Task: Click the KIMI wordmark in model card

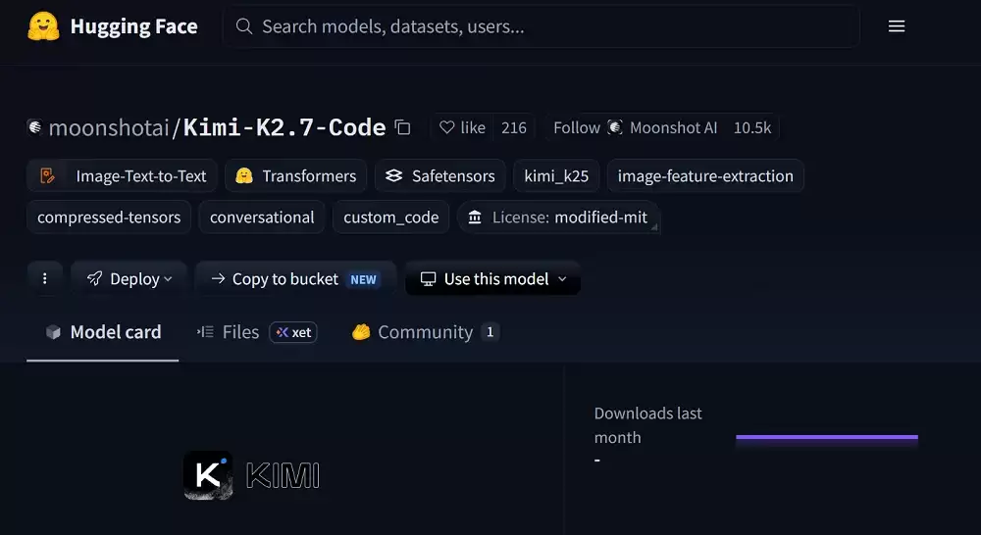Action: (283, 475)
